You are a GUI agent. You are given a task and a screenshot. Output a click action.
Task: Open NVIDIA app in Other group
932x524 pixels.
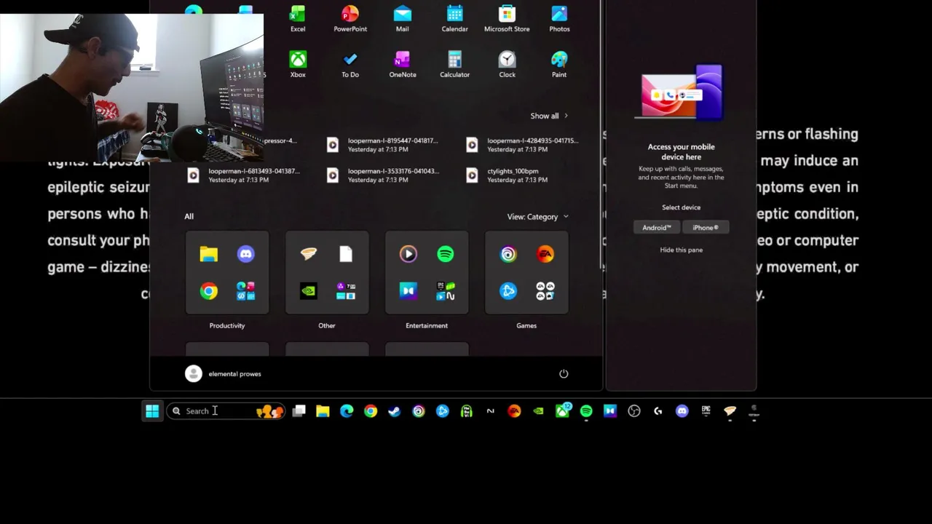309,291
